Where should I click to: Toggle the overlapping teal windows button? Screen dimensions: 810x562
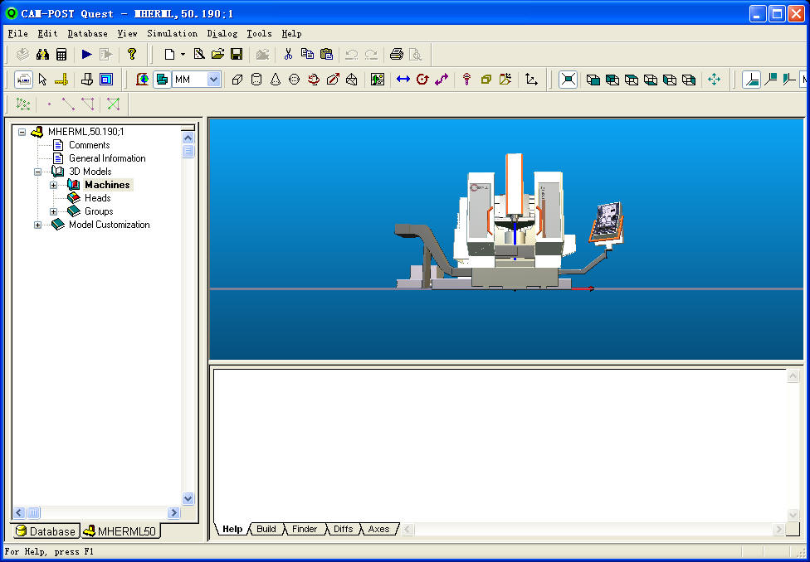(x=162, y=80)
